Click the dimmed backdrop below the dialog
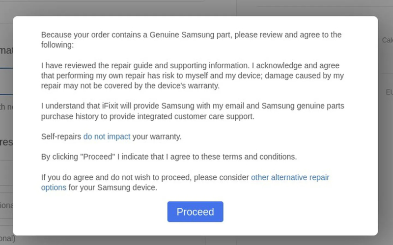 196,240
